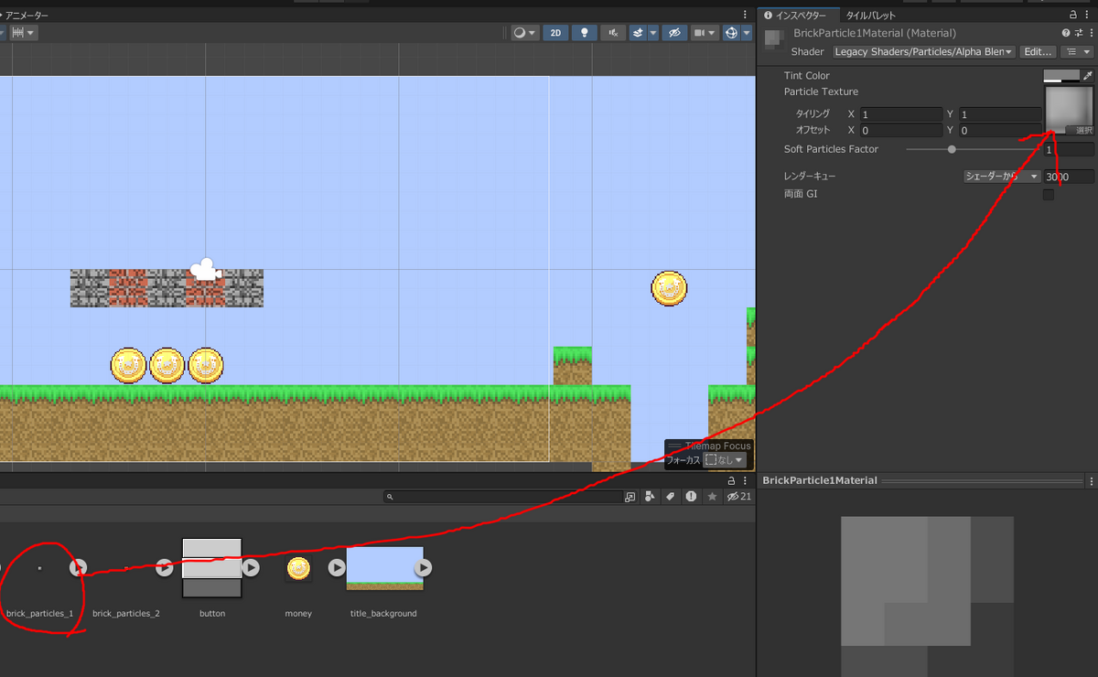Select brick_particles_1 asset
Viewport: 1098px width, 677px height.
click(x=39, y=580)
